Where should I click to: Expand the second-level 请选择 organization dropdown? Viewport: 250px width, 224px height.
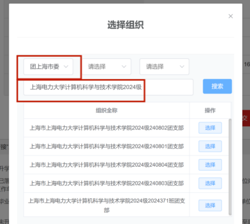(106, 67)
